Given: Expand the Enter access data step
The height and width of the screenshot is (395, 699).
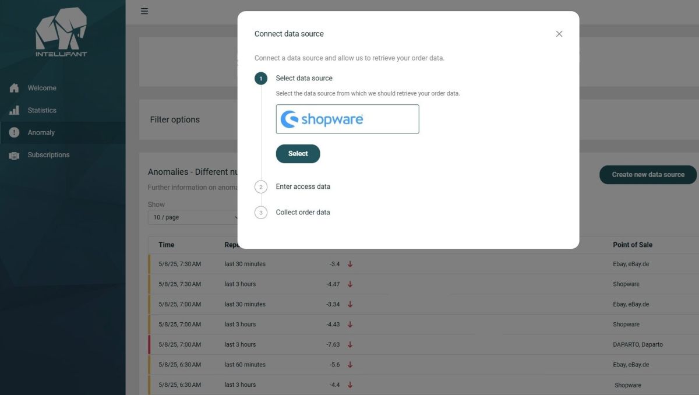Looking at the screenshot, I should pyautogui.click(x=303, y=187).
